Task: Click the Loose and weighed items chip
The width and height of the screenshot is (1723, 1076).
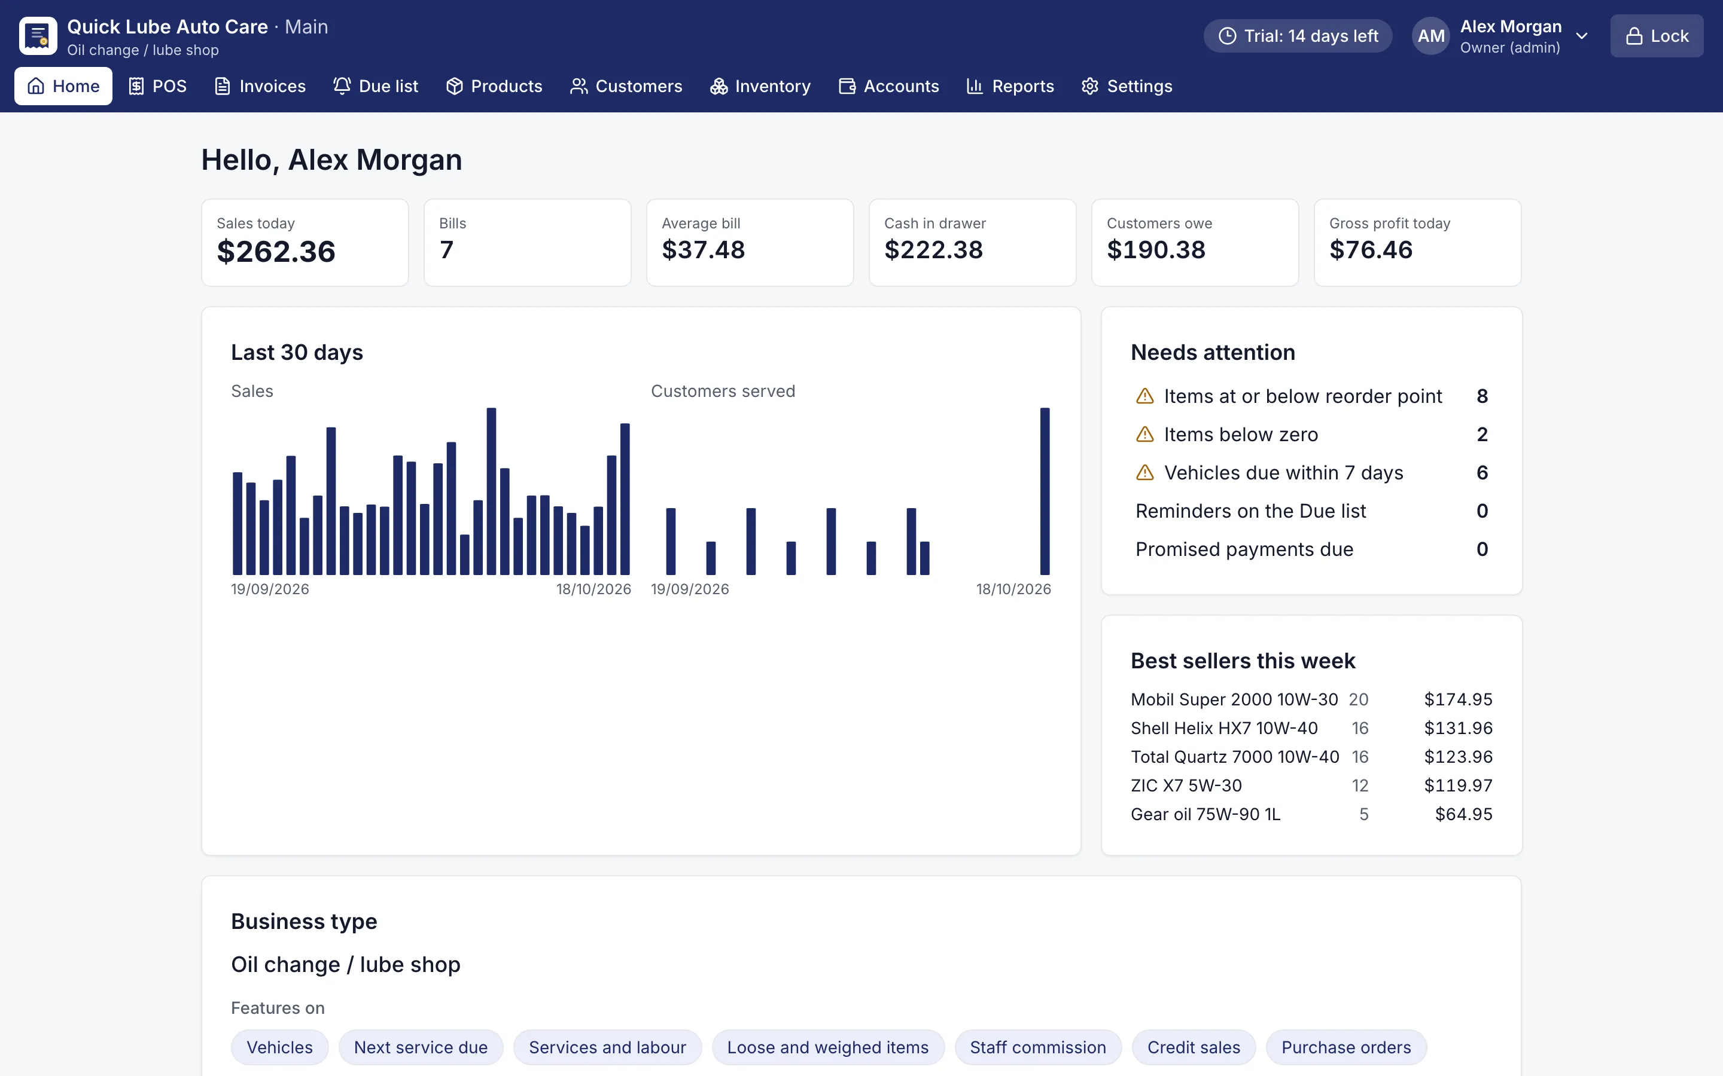Action: tap(828, 1047)
